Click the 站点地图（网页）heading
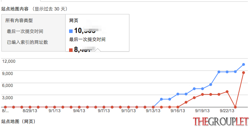251x128 pixels. (x=18, y=122)
